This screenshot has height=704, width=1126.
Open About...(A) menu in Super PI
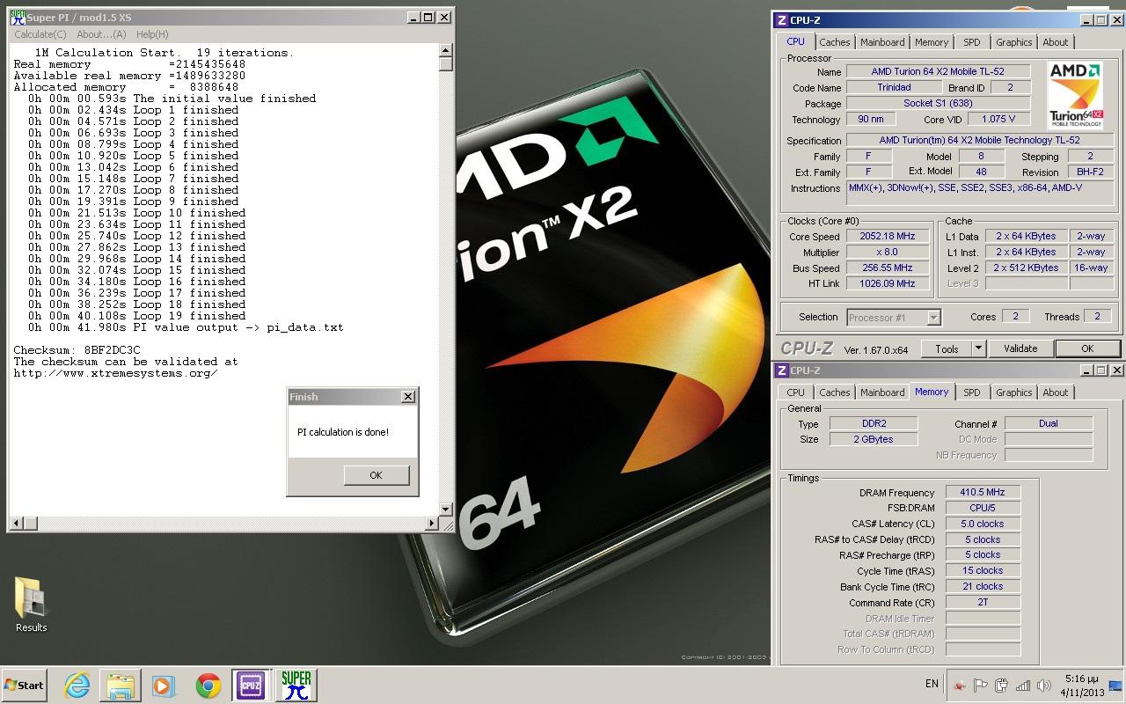101,34
